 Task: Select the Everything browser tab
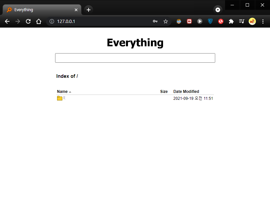[x=42, y=10]
